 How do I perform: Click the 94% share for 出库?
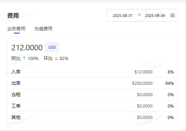[x=169, y=83]
